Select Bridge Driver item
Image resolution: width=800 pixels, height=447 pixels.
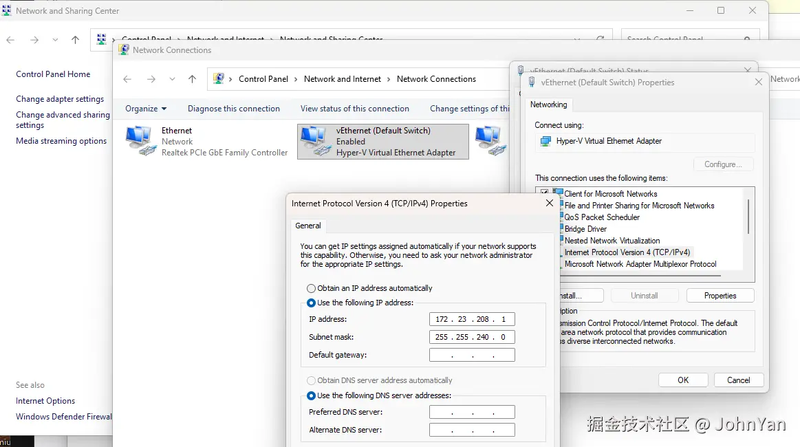point(585,229)
